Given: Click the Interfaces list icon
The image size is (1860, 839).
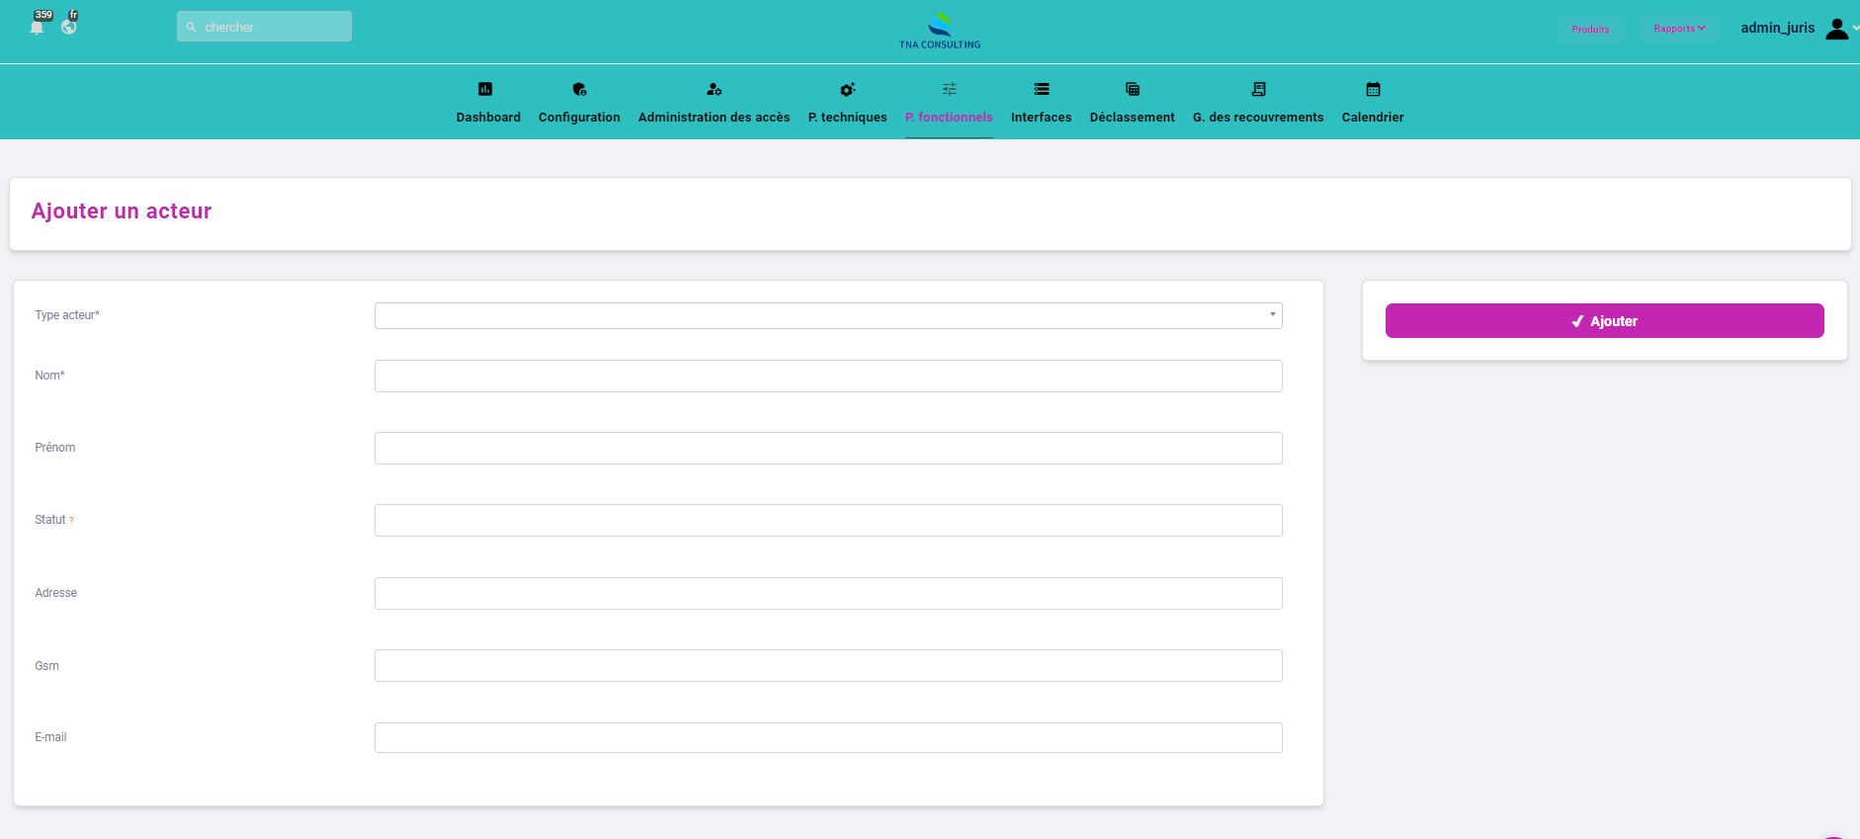Looking at the screenshot, I should [x=1041, y=89].
